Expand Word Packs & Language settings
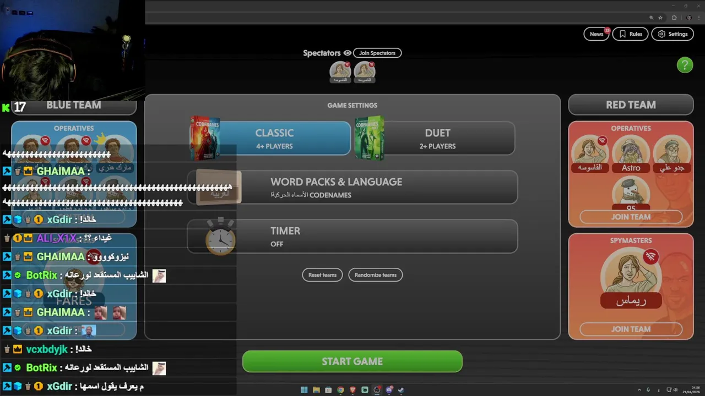The image size is (705, 396). click(x=352, y=188)
